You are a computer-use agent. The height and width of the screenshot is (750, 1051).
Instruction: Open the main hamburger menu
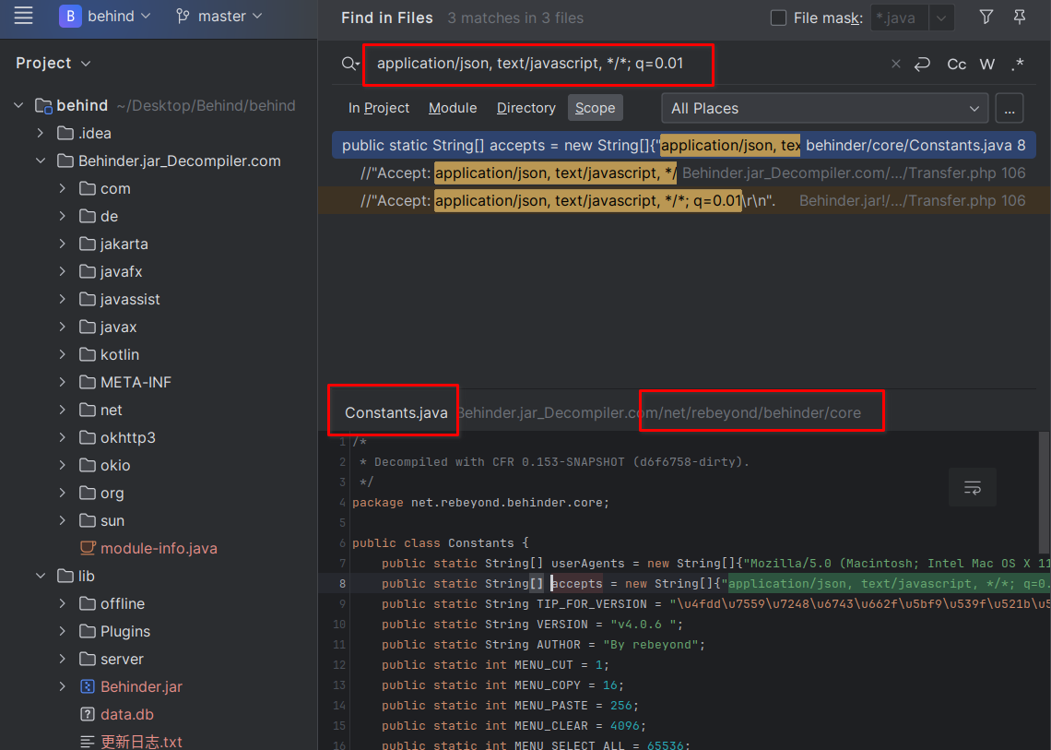click(x=23, y=16)
